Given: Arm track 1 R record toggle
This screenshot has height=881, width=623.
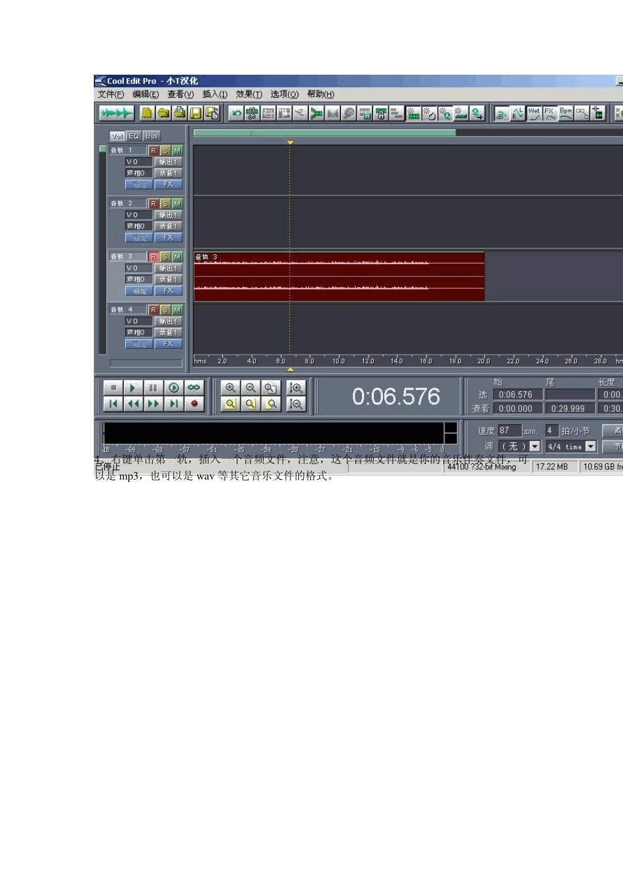Looking at the screenshot, I should pos(153,151).
